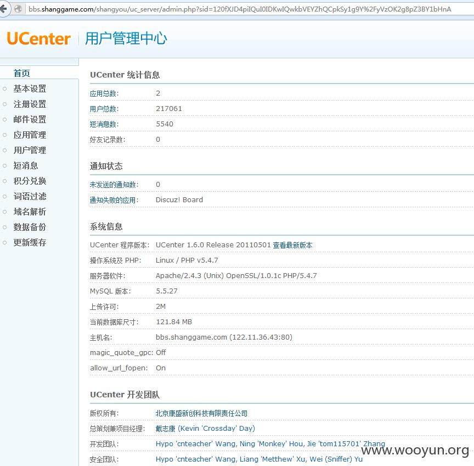Open 首页 in the sidebar

(x=22, y=73)
